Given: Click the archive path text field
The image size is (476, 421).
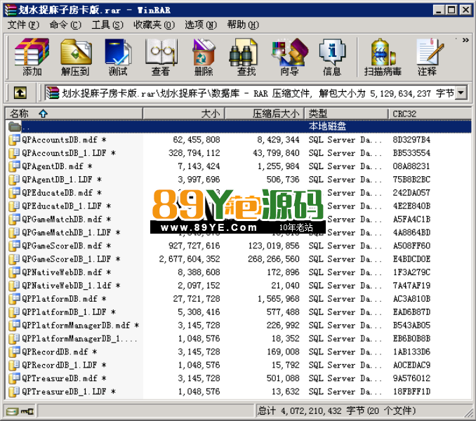Looking at the screenshot, I should tap(251, 93).
